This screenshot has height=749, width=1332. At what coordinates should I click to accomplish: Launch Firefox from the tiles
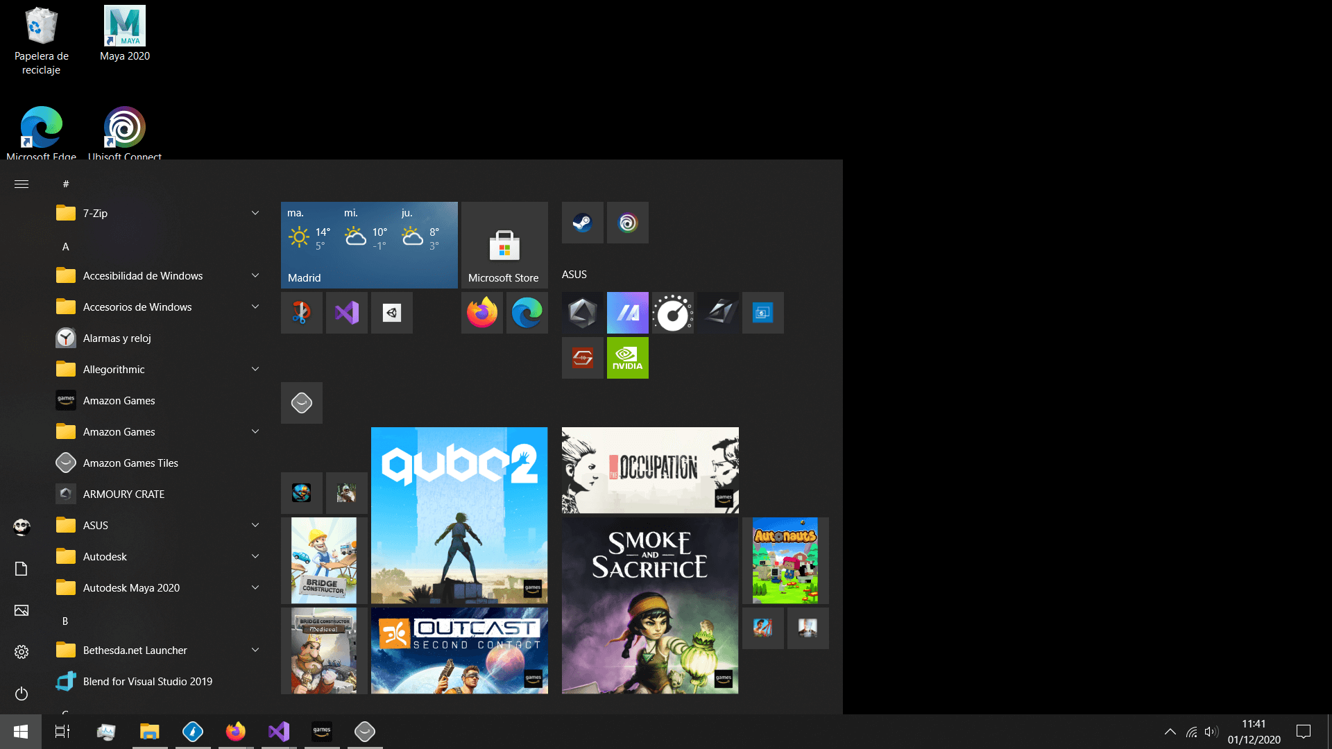(482, 313)
